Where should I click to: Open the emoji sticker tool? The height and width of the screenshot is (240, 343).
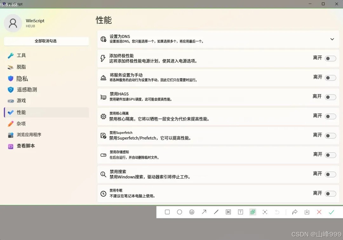pyautogui.click(x=192, y=212)
